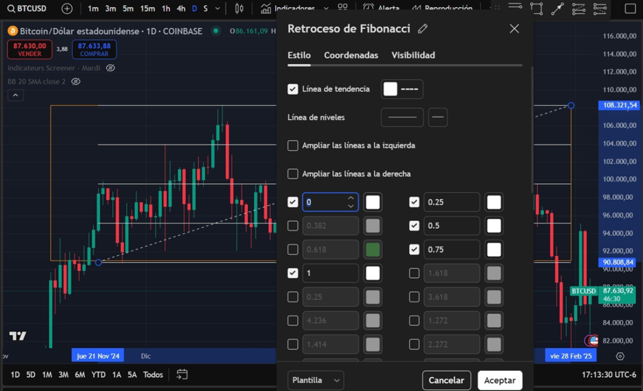Image resolution: width=643 pixels, height=391 pixels.
Task: Select the D daily timeframe
Action: [x=195, y=8]
